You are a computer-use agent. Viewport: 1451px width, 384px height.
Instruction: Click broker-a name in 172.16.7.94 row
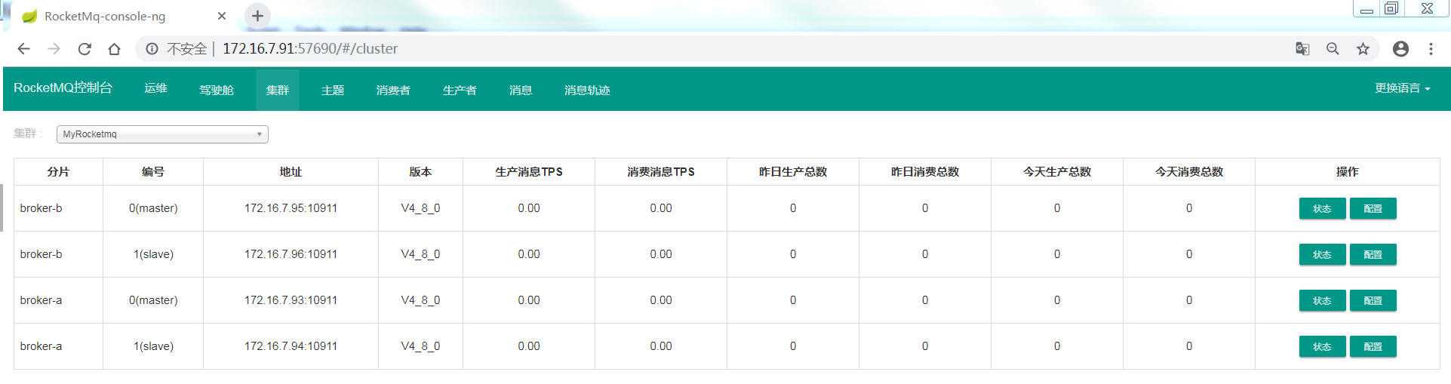[x=41, y=346]
